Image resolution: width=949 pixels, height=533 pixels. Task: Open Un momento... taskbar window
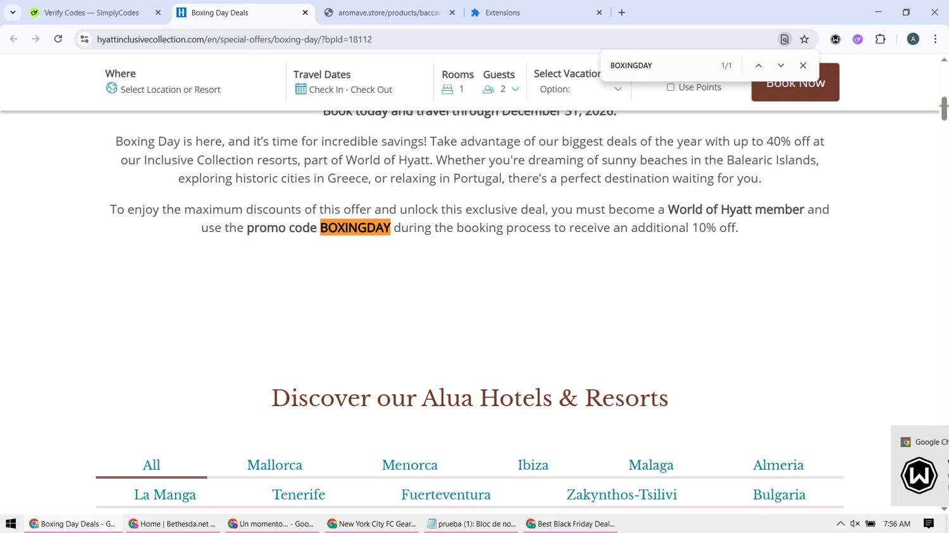(271, 524)
